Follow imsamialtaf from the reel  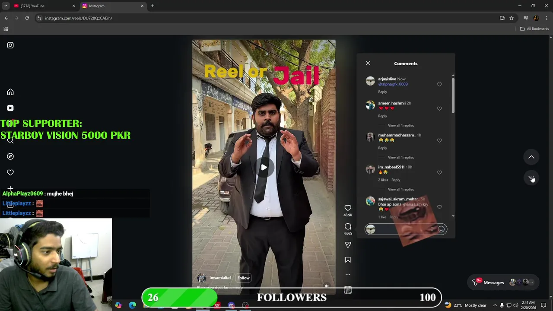pyautogui.click(x=243, y=278)
